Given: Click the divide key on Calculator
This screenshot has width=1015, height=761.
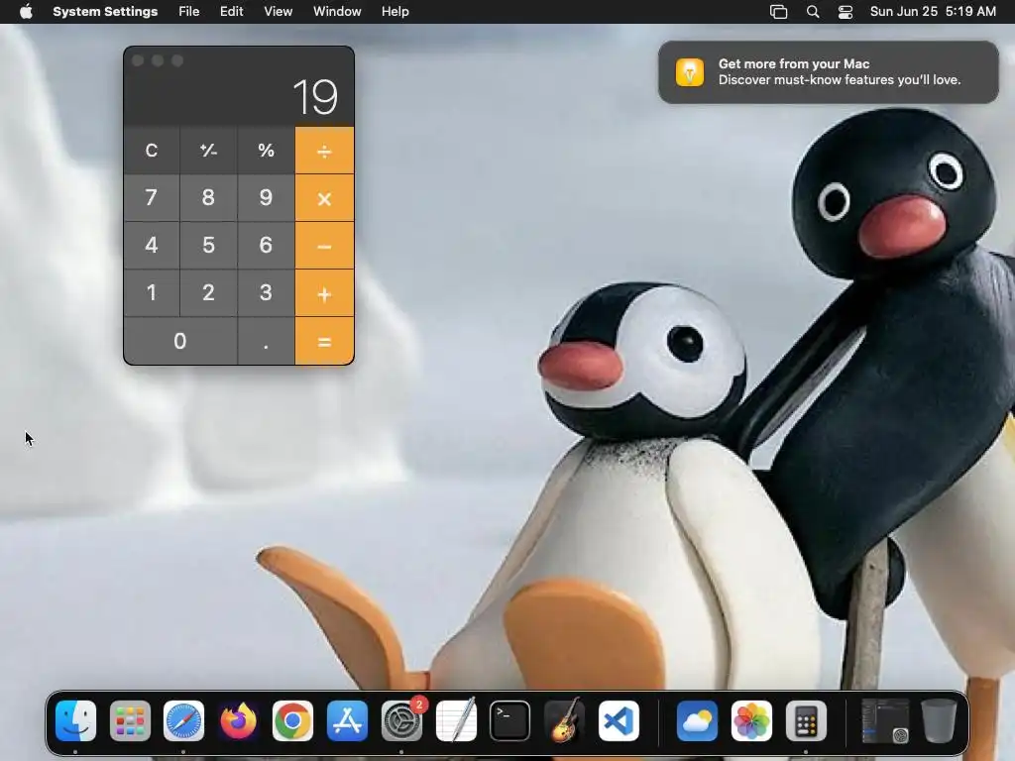Looking at the screenshot, I should [x=324, y=151].
